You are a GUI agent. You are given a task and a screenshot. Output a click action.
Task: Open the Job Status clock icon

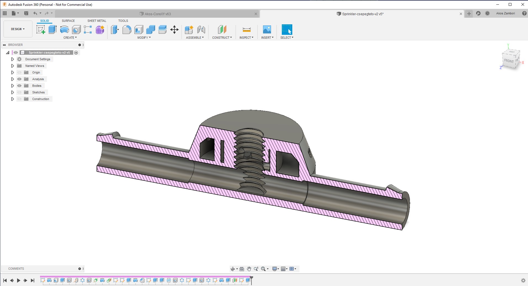click(x=487, y=13)
